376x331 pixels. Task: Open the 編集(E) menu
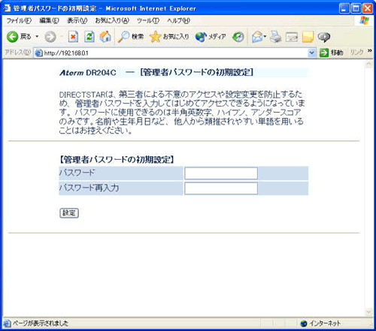(49, 21)
